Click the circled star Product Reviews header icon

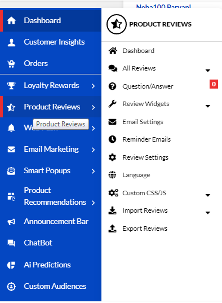pos(117,24)
